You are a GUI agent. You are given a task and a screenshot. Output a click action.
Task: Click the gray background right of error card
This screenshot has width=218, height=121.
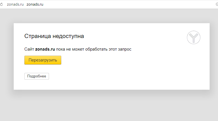pyautogui.click(x=214, y=56)
